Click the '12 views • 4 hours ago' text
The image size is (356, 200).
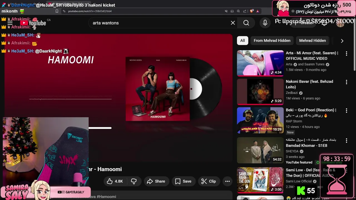coord(303,127)
